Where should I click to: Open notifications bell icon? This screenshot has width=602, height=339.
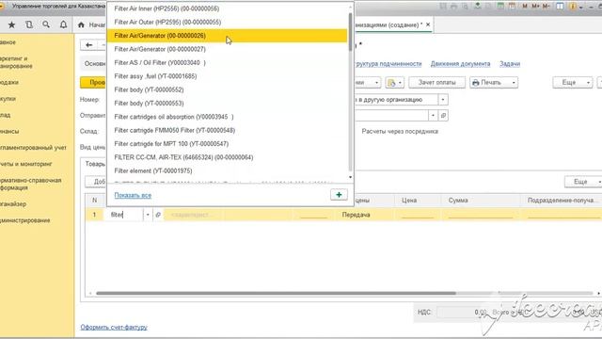63,24
